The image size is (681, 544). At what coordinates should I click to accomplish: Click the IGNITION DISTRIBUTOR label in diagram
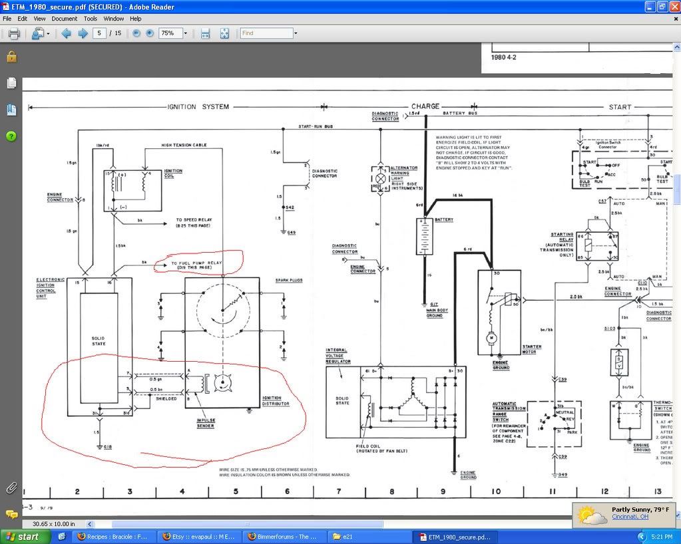pyautogui.click(x=276, y=401)
